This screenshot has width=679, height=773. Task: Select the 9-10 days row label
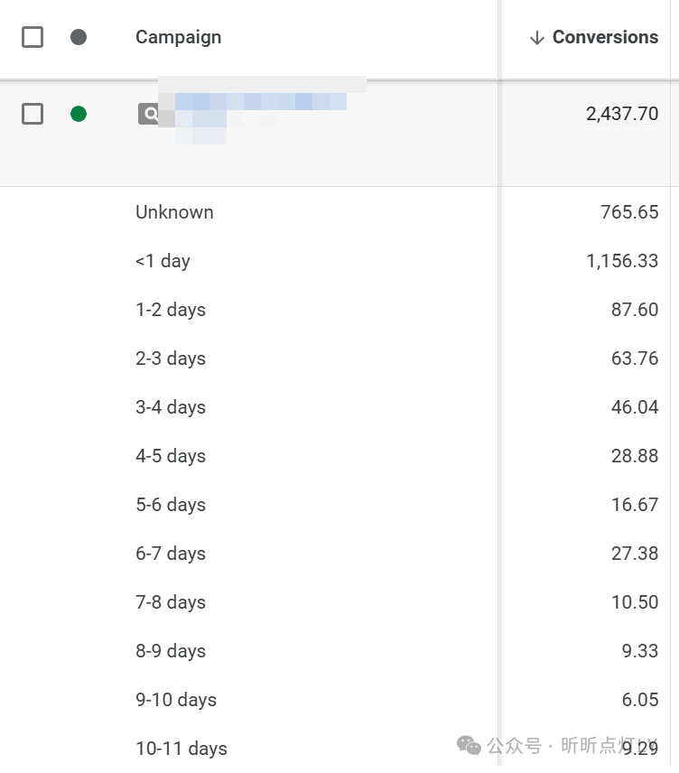pos(176,700)
